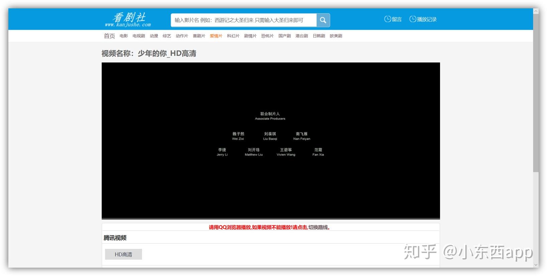Open the 综艺 category
Image resolution: width=547 pixels, height=276 pixels.
167,36
